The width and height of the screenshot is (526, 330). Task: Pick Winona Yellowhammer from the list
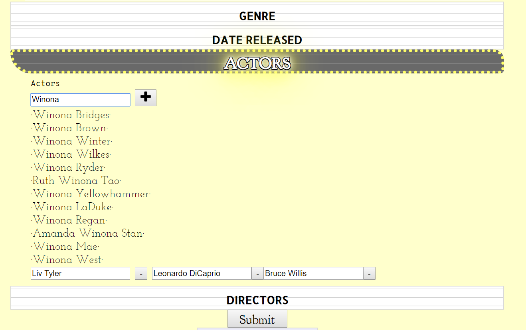click(x=91, y=194)
